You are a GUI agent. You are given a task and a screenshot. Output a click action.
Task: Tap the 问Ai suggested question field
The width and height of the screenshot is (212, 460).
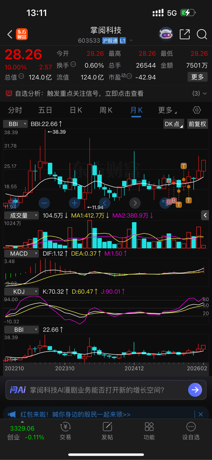click(97, 390)
